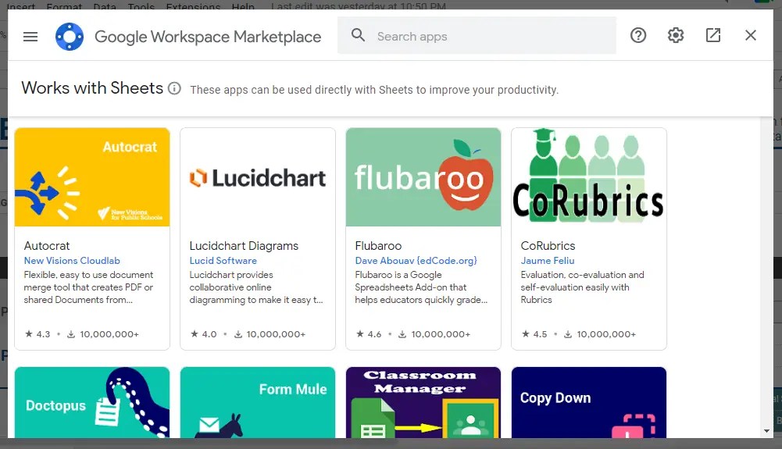Open Lucid Software developer link

coord(223,261)
